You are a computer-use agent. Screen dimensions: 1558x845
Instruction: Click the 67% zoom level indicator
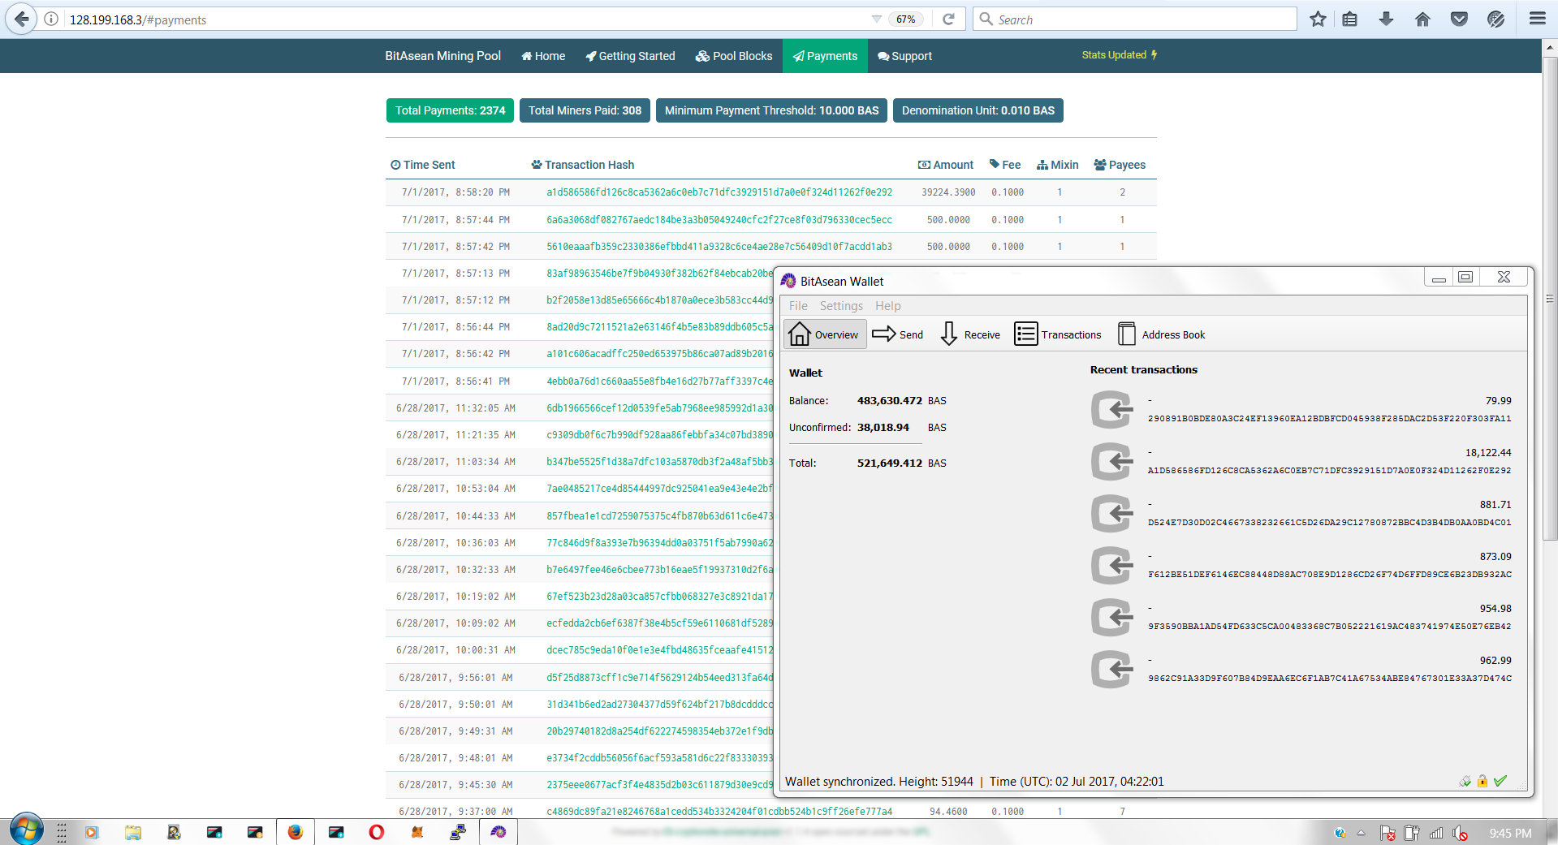coord(906,19)
